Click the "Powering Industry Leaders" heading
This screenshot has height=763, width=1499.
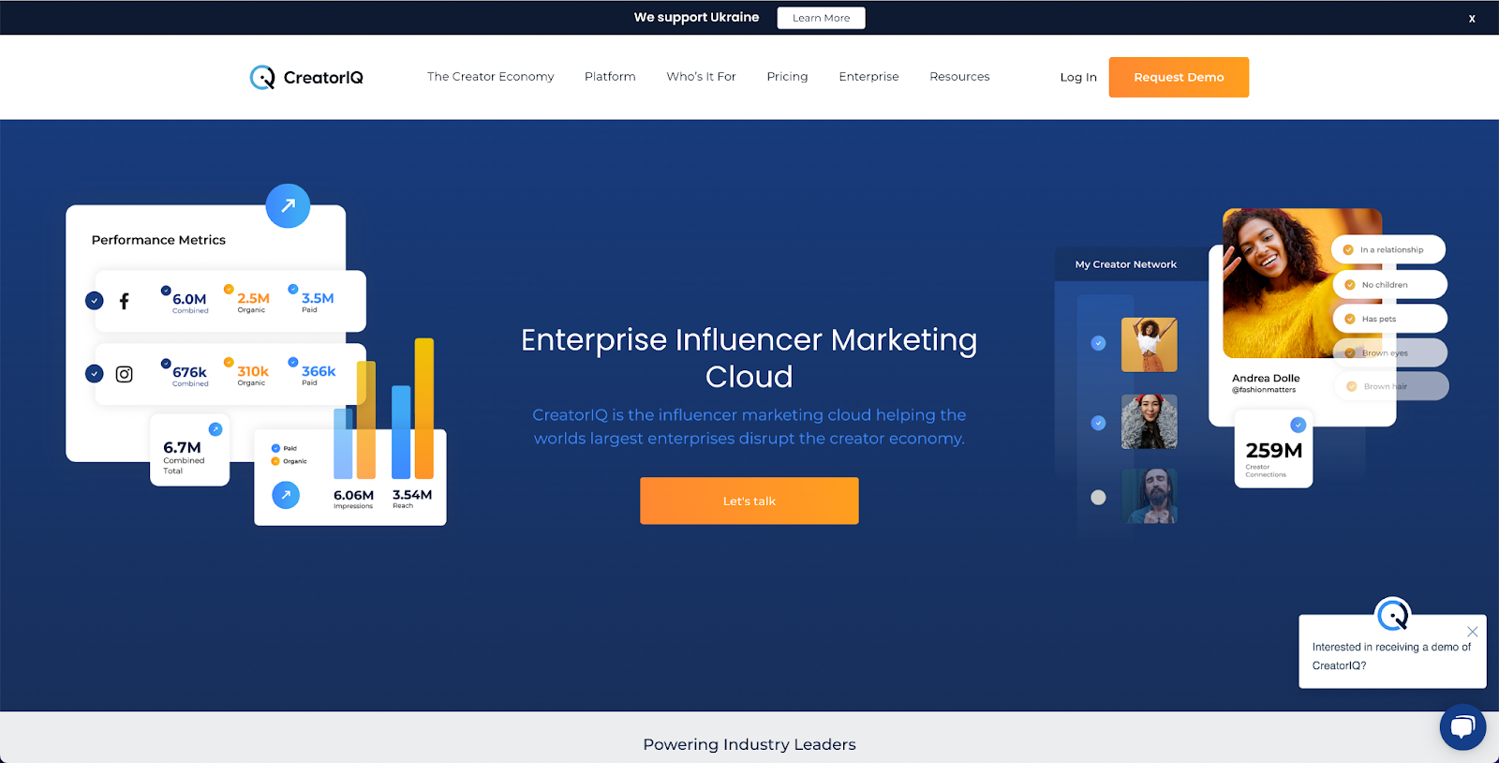point(749,744)
